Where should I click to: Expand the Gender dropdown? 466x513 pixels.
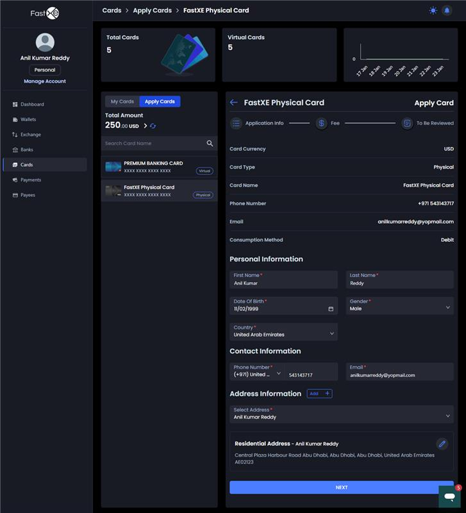447,308
